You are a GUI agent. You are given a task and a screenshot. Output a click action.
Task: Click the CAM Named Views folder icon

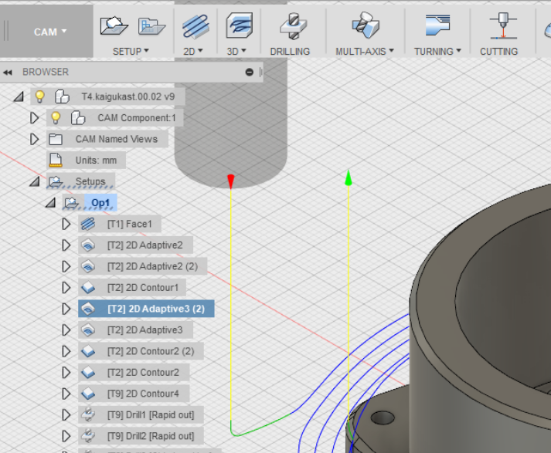tap(56, 140)
